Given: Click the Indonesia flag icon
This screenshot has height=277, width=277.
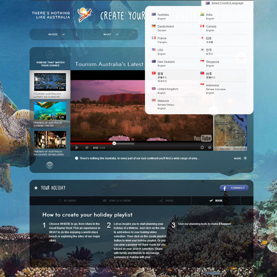Looking at the screenshot, I should point(202,85).
